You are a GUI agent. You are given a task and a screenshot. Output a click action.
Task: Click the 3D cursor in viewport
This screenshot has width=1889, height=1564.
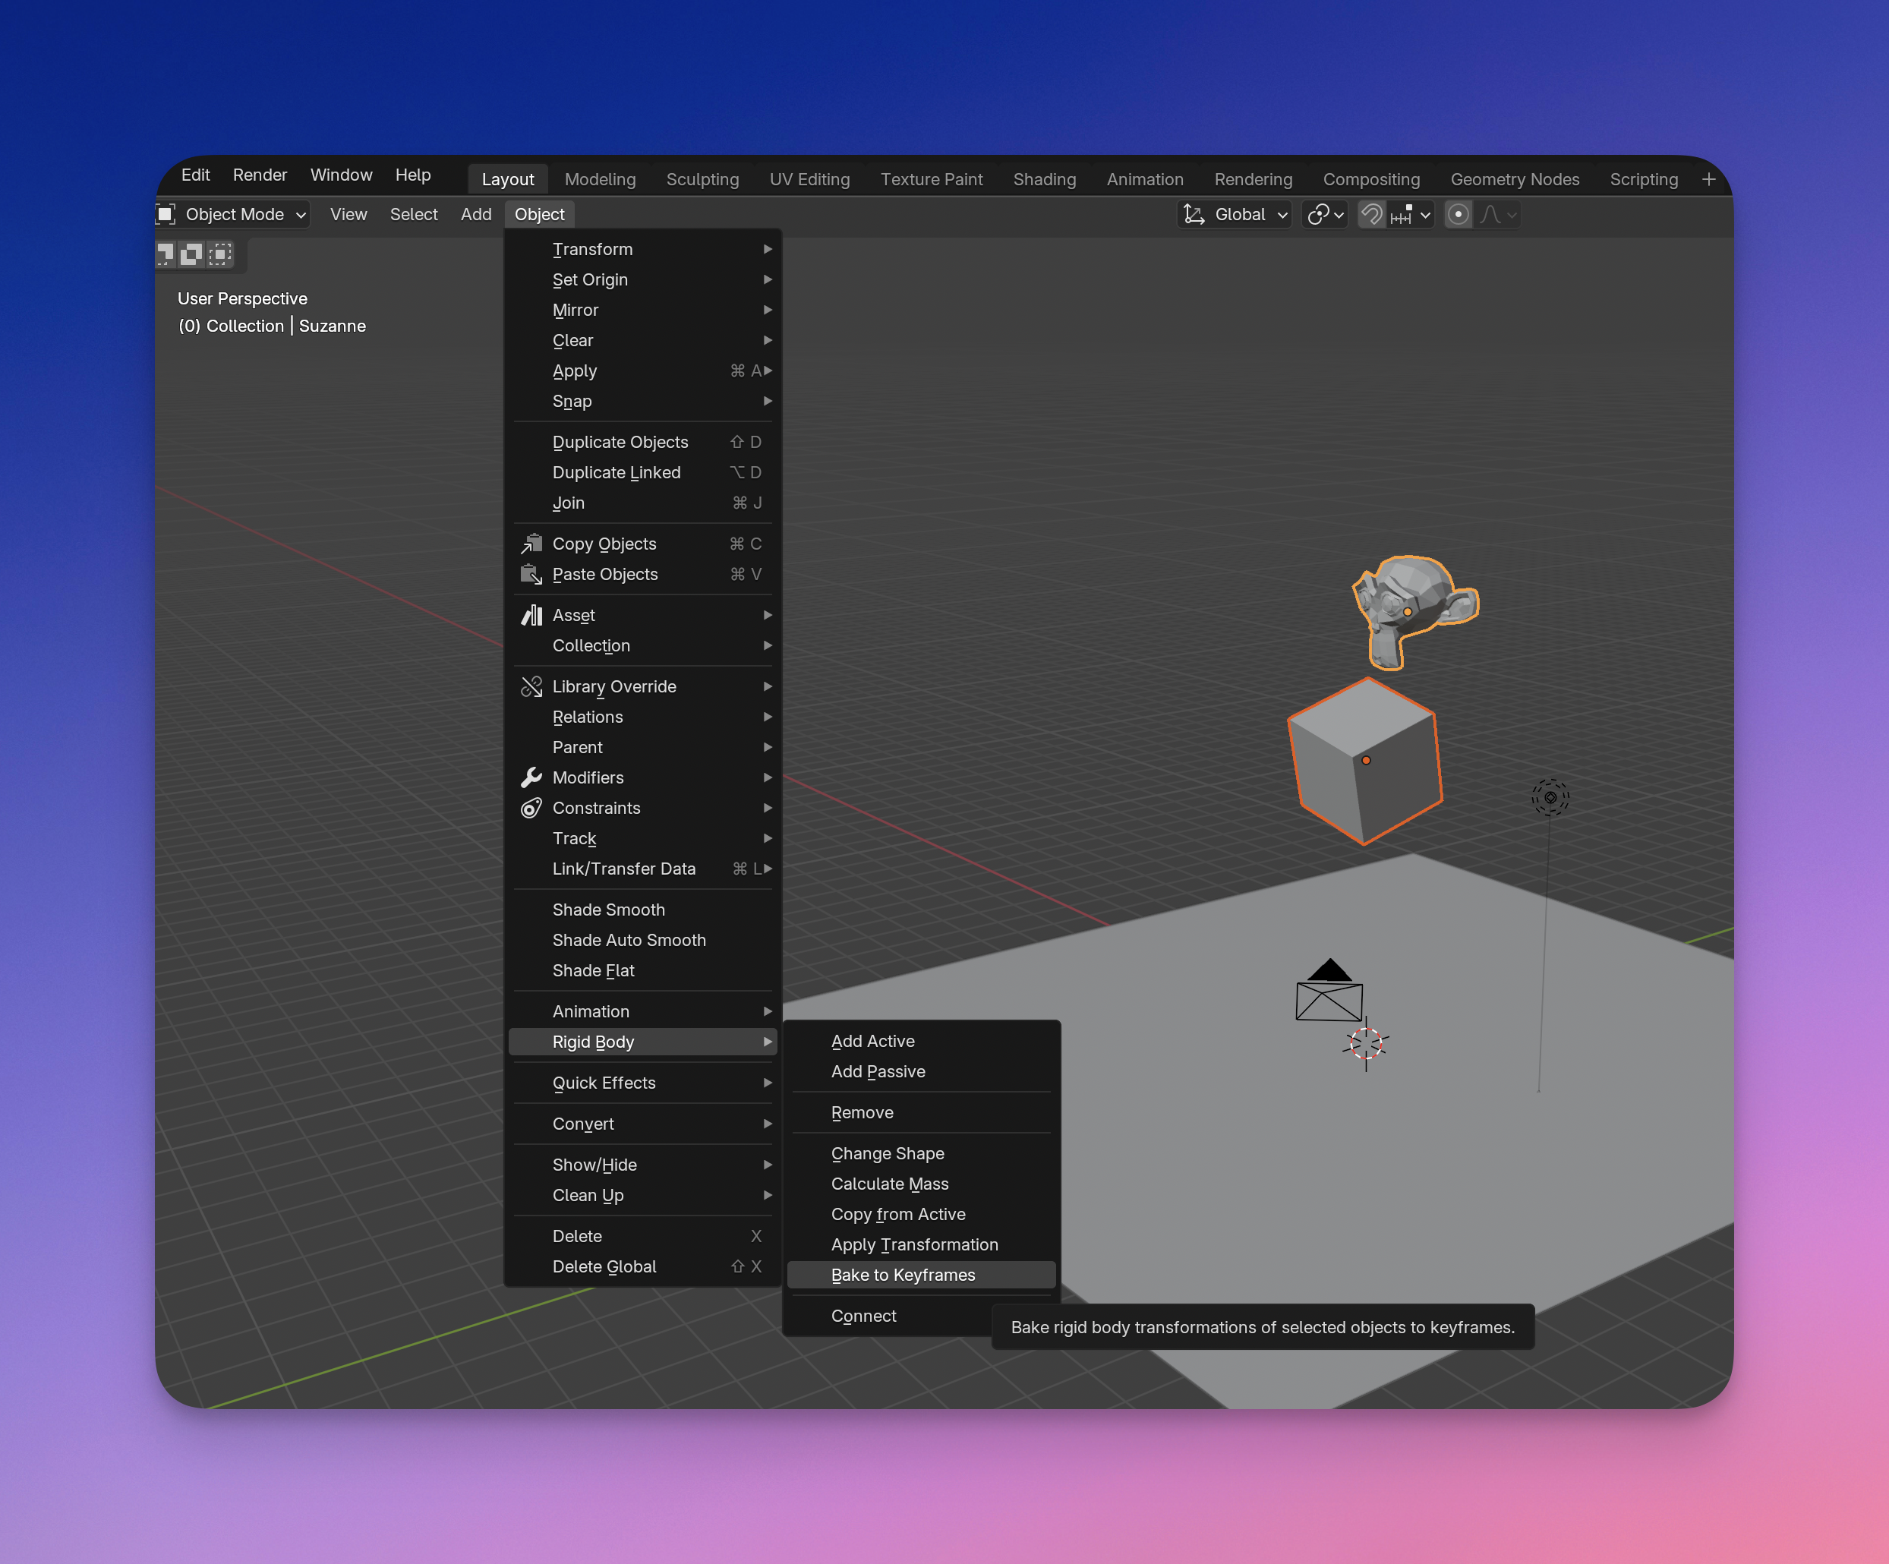pyautogui.click(x=1365, y=1043)
